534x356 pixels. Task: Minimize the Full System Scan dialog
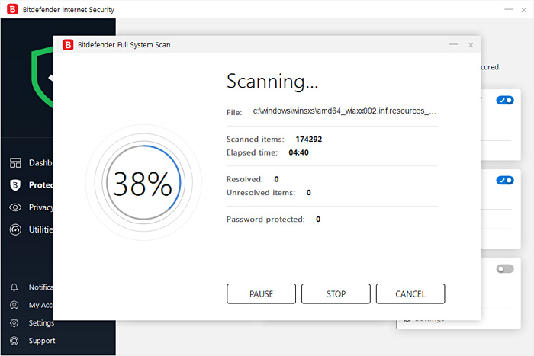click(x=453, y=45)
